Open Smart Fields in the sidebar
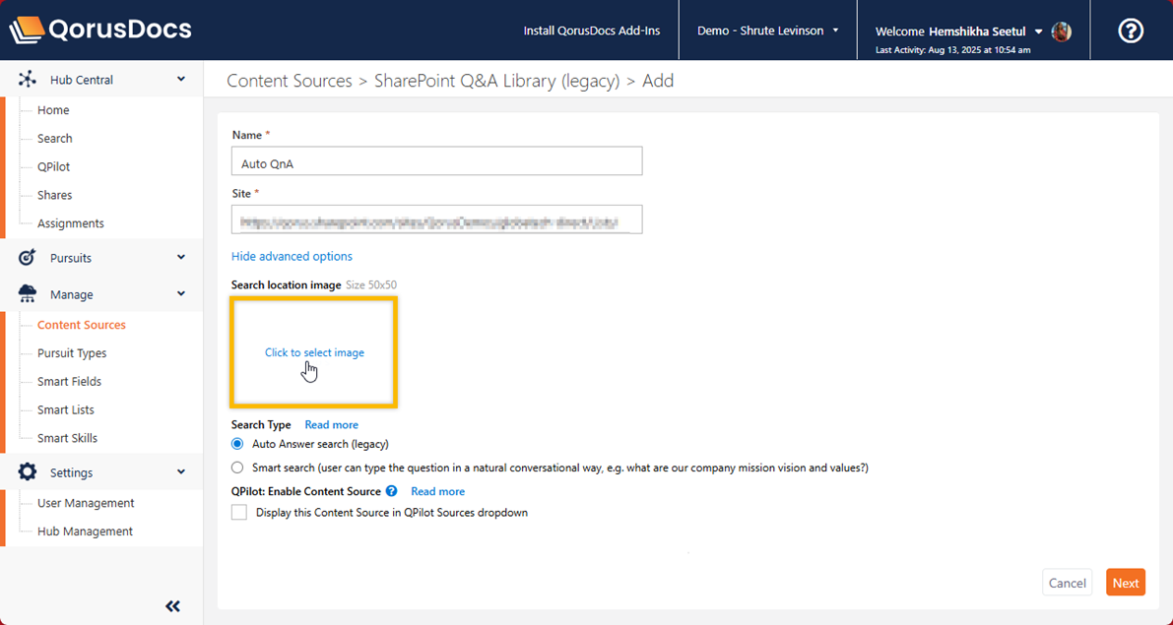Viewport: 1173px width, 625px height. tap(69, 382)
